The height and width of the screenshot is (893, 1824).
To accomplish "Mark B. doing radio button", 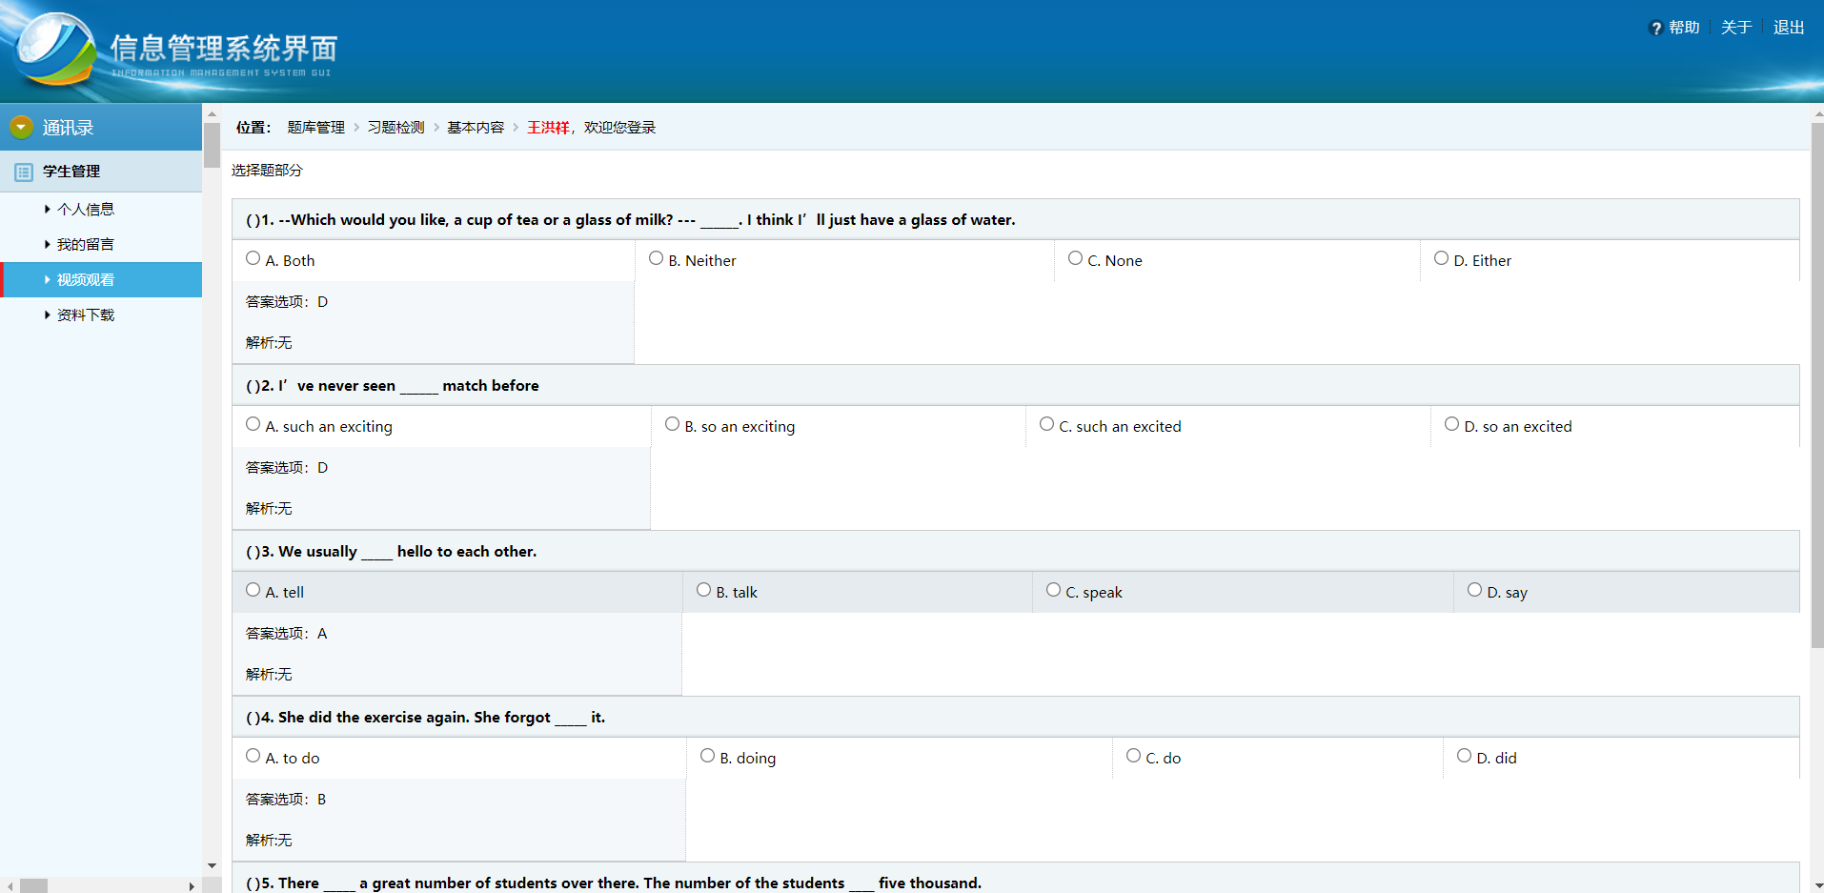I will tap(707, 756).
